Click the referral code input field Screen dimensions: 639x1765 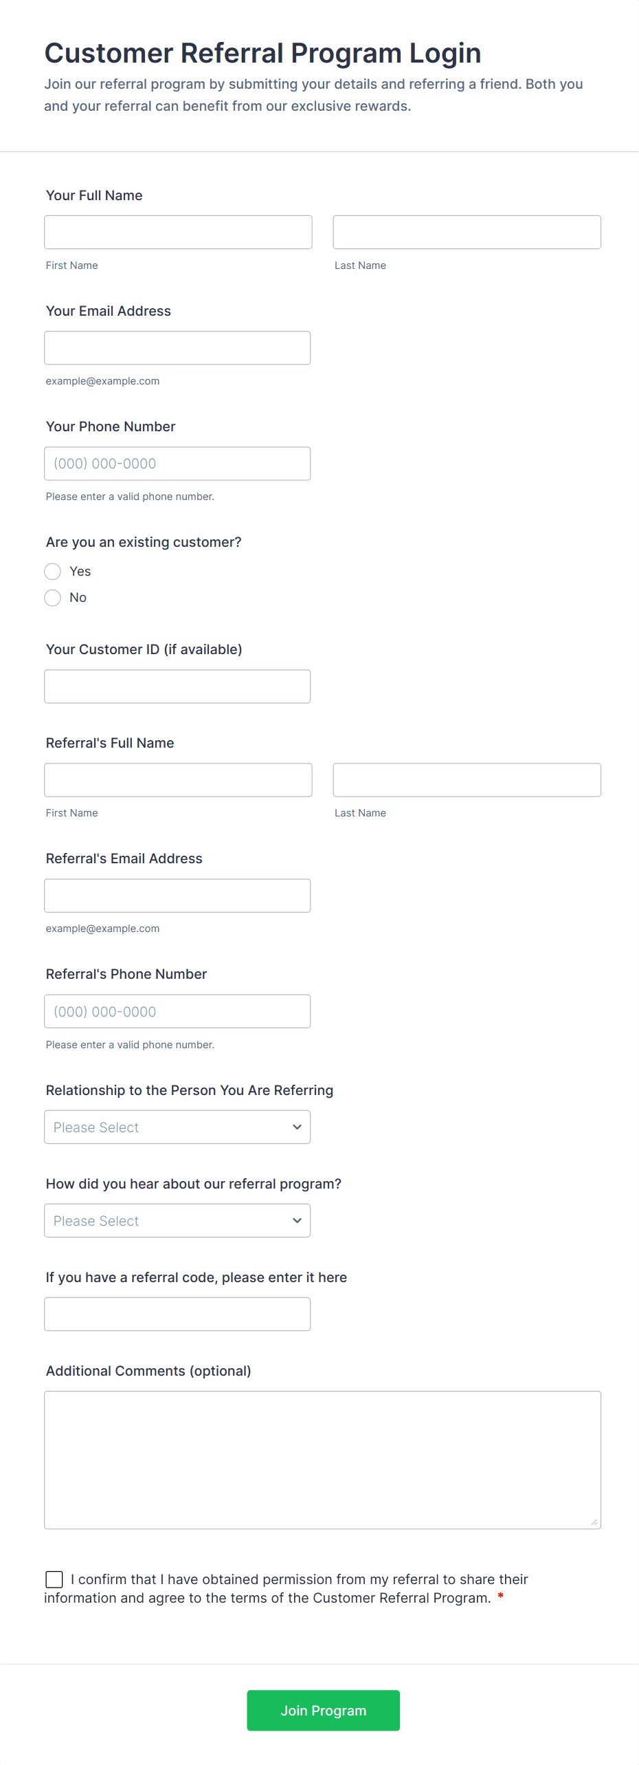[x=177, y=1314]
